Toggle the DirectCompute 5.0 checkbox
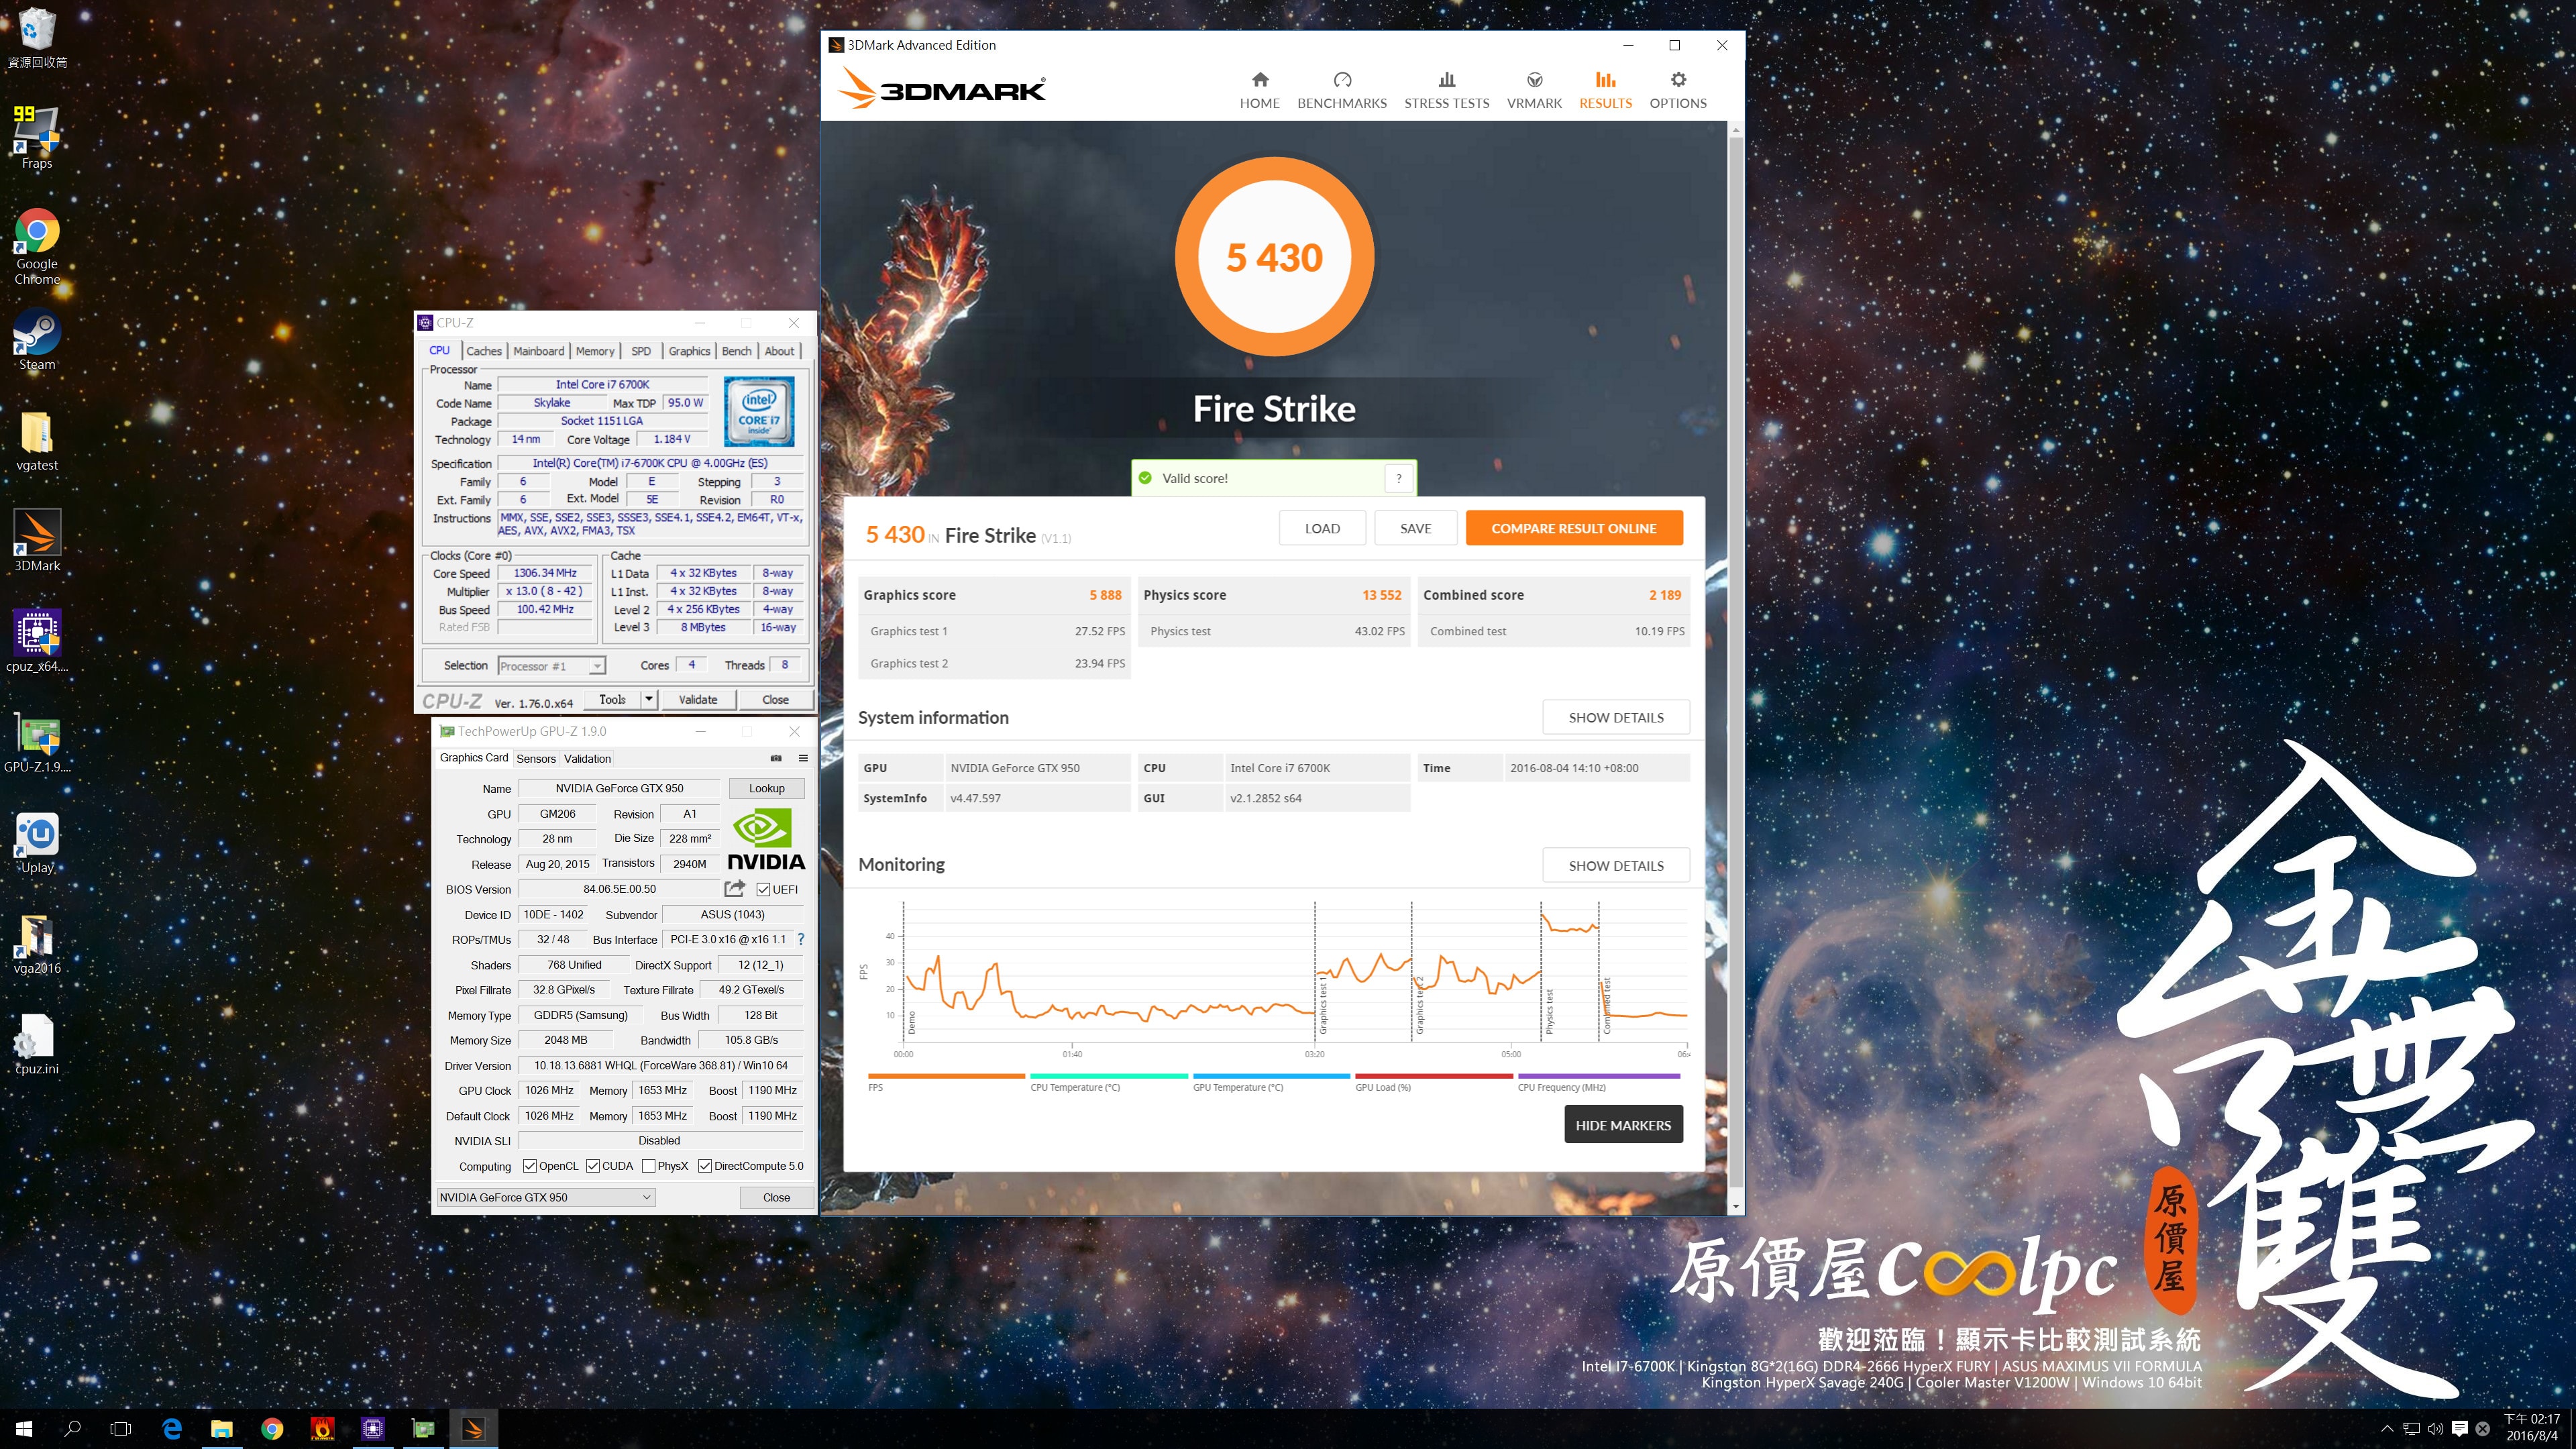The height and width of the screenshot is (1449, 2576). pyautogui.click(x=705, y=1166)
